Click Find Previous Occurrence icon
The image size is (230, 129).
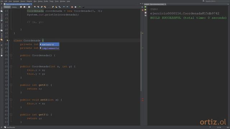[x=38, y=7]
